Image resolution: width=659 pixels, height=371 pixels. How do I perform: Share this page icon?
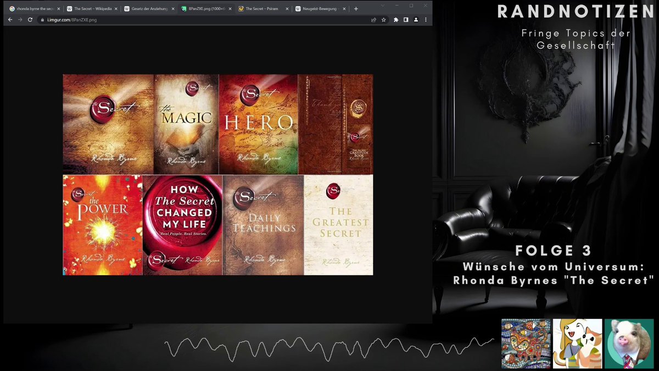coord(373,20)
